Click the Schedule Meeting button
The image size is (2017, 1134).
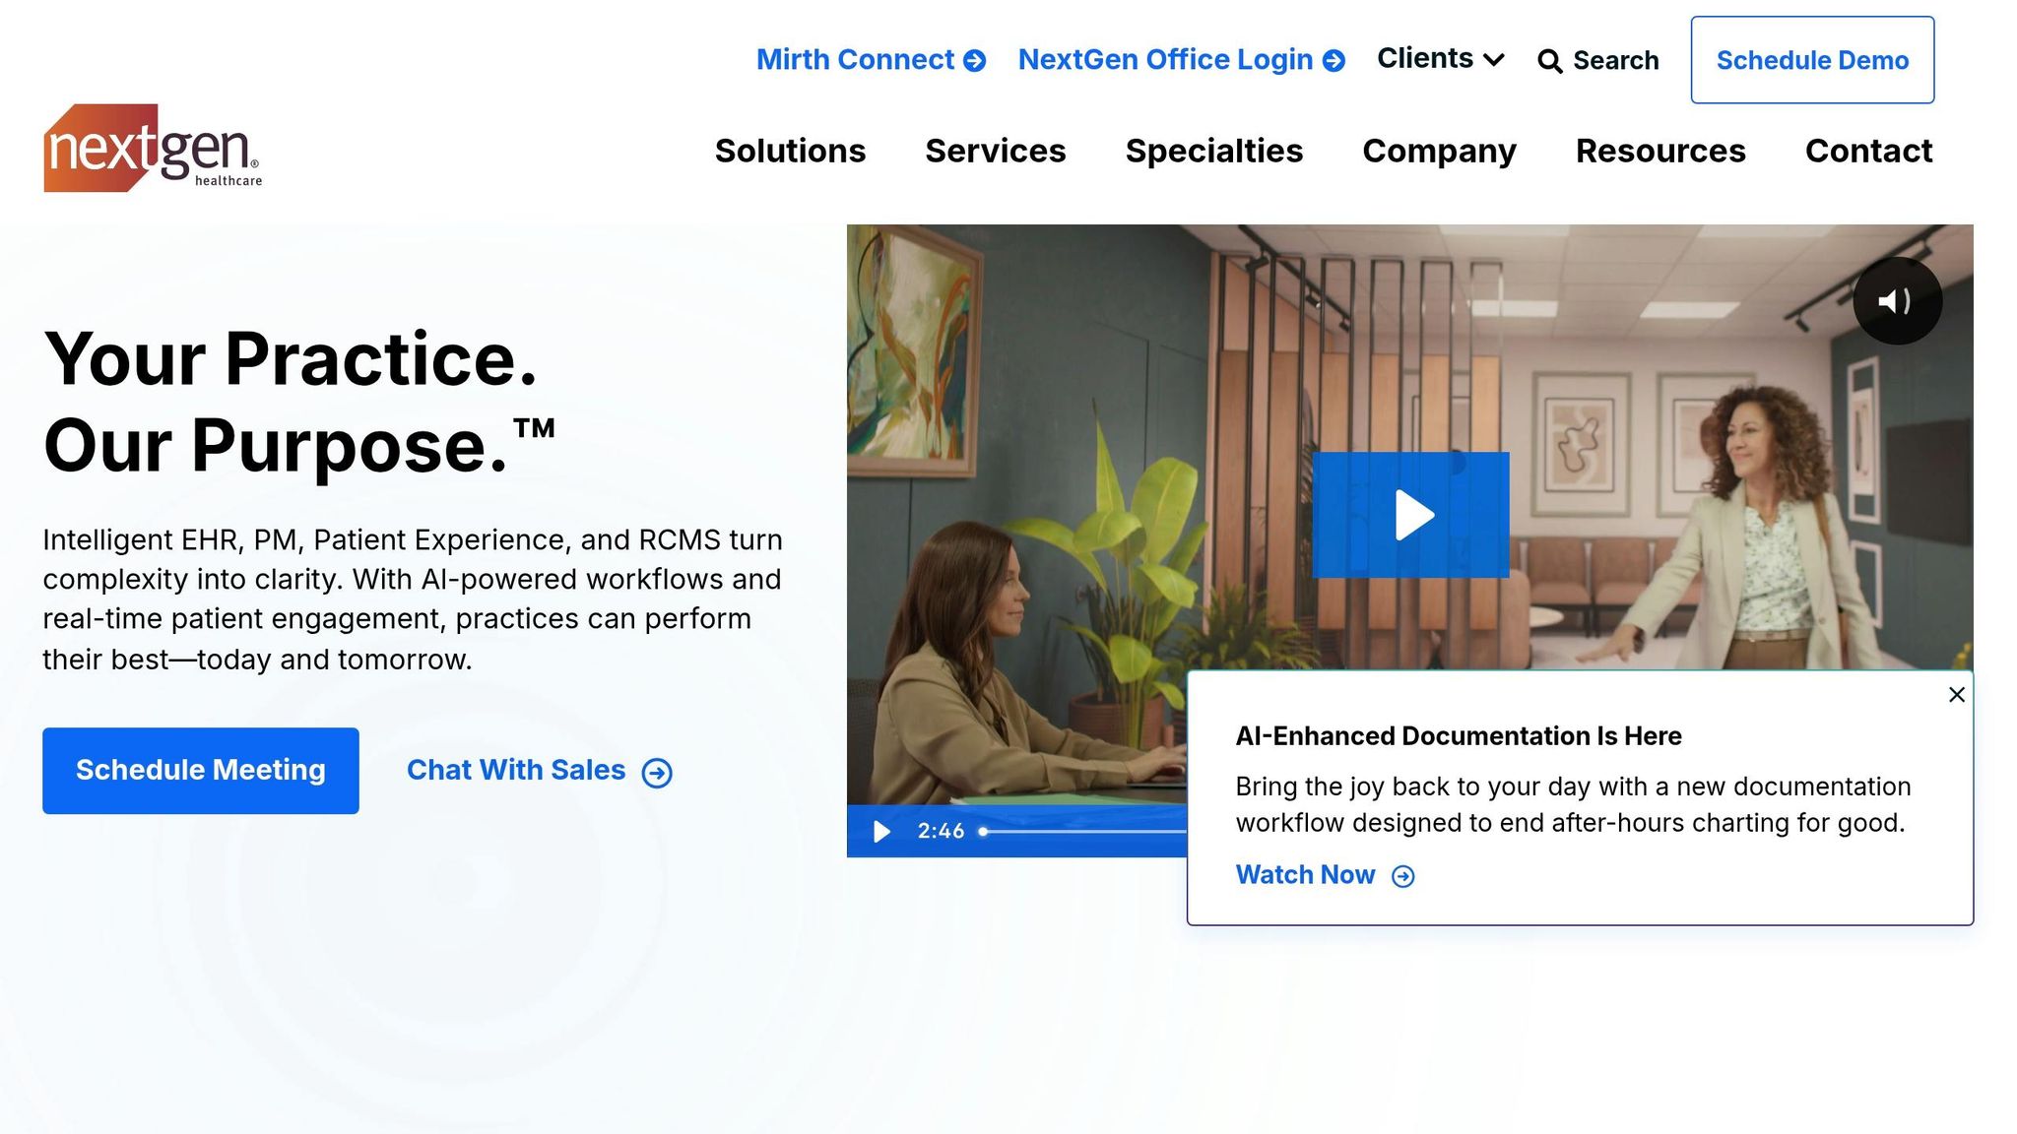click(x=201, y=770)
